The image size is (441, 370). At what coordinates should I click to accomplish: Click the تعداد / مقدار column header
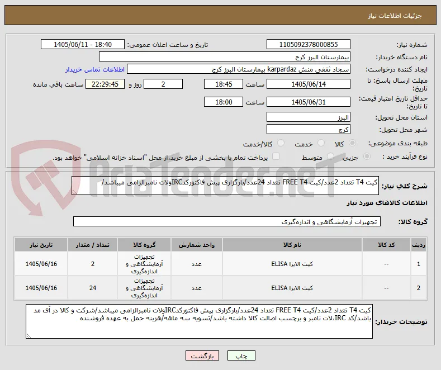(93, 245)
